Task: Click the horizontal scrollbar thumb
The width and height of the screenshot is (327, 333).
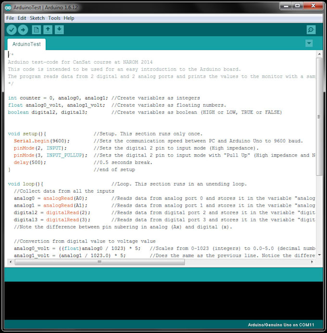Action: [100, 262]
